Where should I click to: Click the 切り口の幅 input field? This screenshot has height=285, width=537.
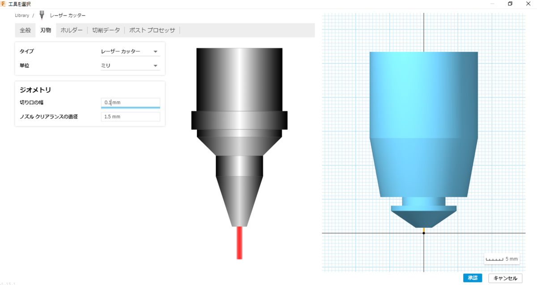pyautogui.click(x=130, y=103)
